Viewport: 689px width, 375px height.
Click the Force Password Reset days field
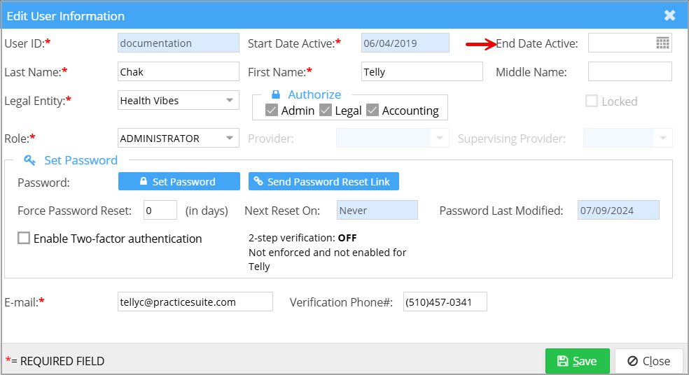pyautogui.click(x=160, y=211)
